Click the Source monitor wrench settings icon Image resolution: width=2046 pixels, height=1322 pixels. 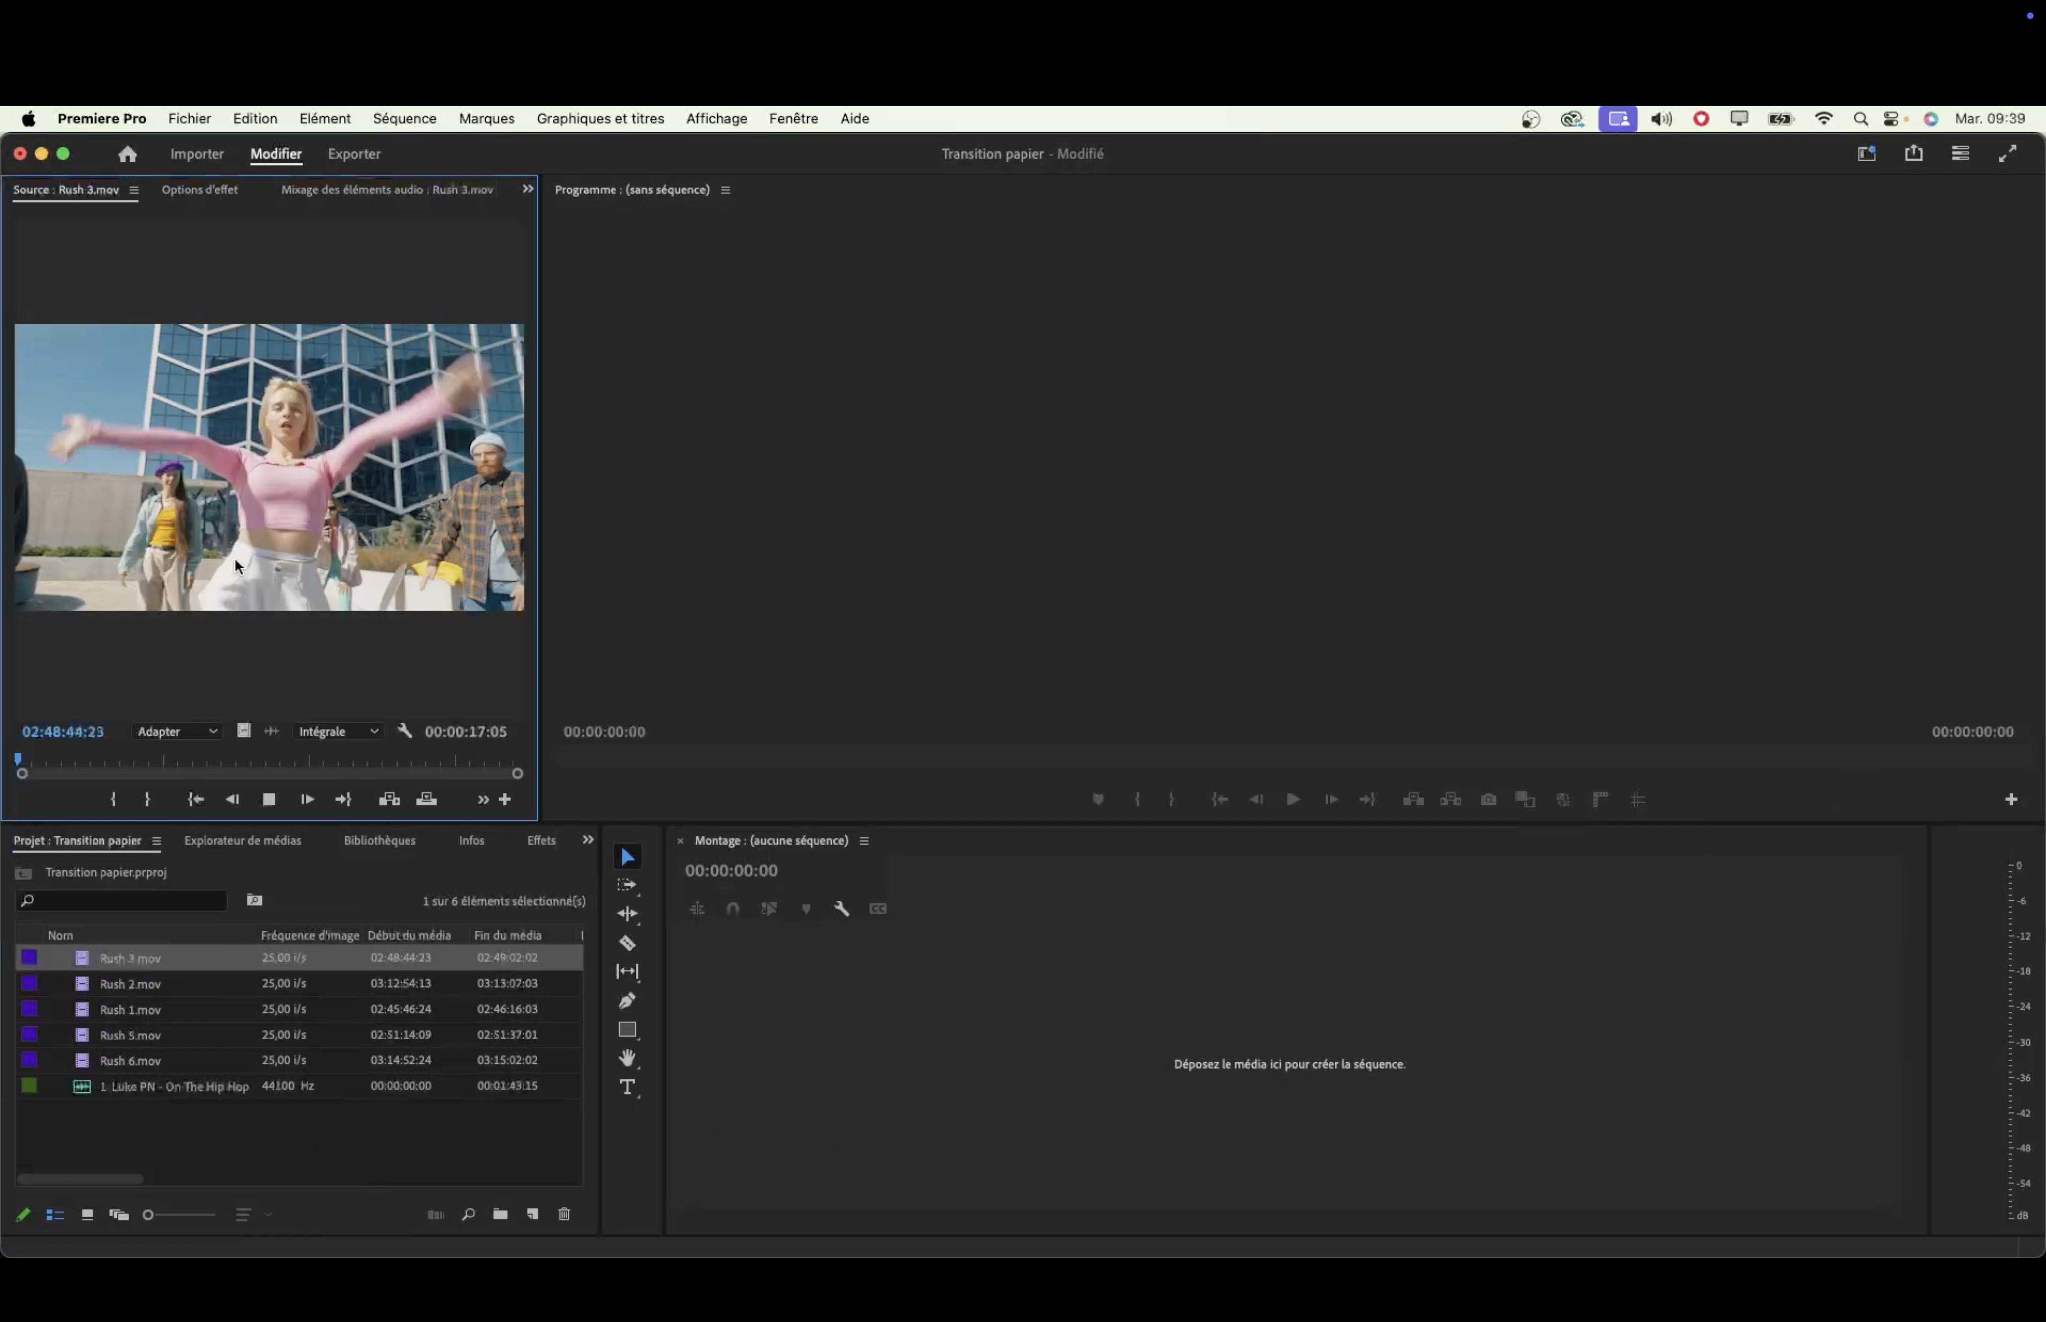[405, 732]
